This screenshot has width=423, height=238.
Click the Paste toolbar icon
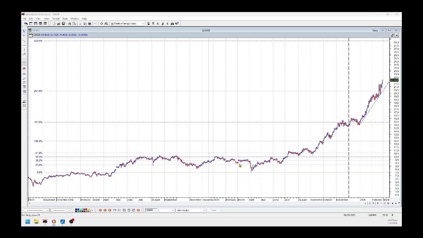90,24
